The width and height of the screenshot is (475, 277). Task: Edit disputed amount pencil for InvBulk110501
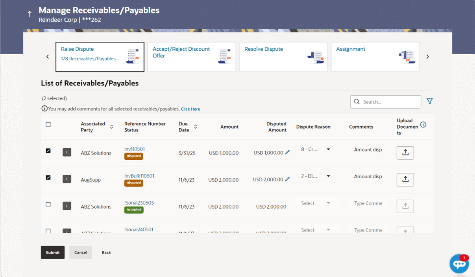point(287,179)
